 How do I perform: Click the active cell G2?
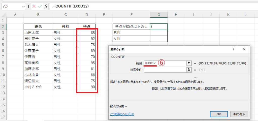coord(159,27)
